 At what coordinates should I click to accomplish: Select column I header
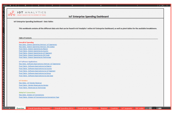[x=137, y=6]
